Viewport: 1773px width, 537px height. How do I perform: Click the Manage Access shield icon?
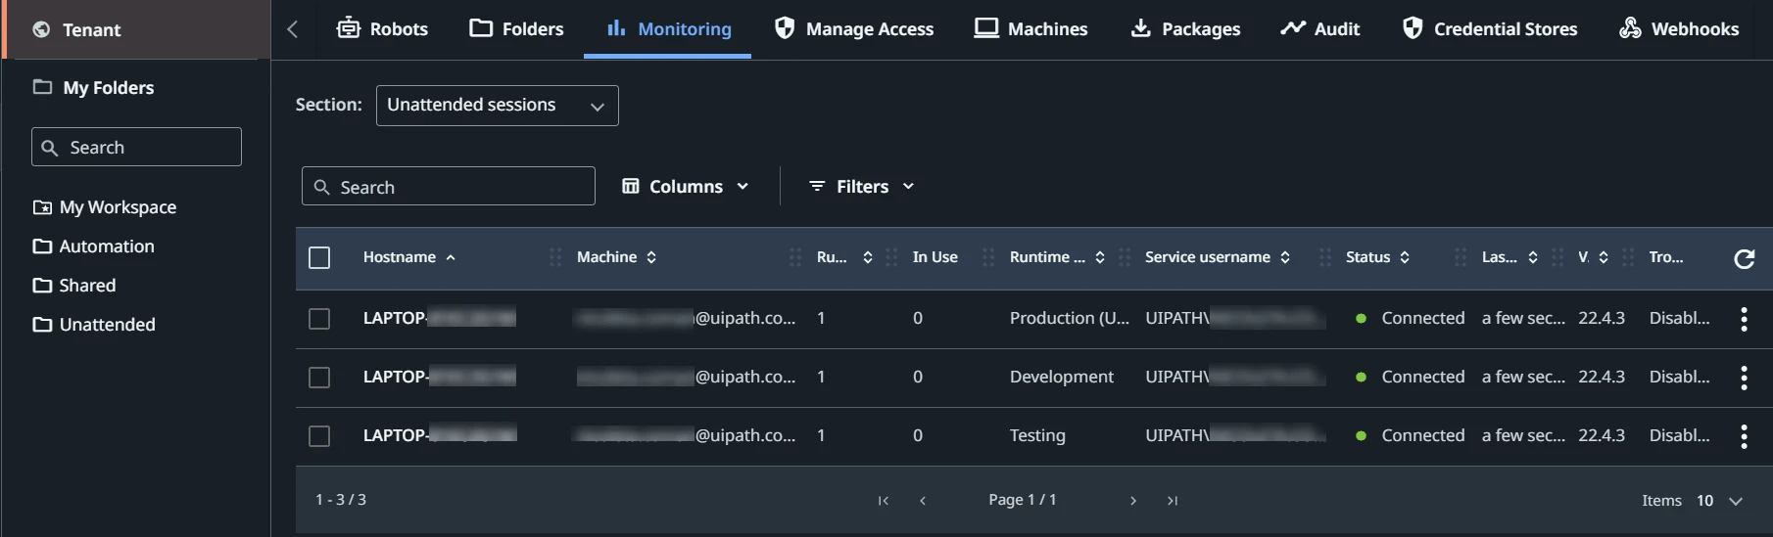[785, 27]
